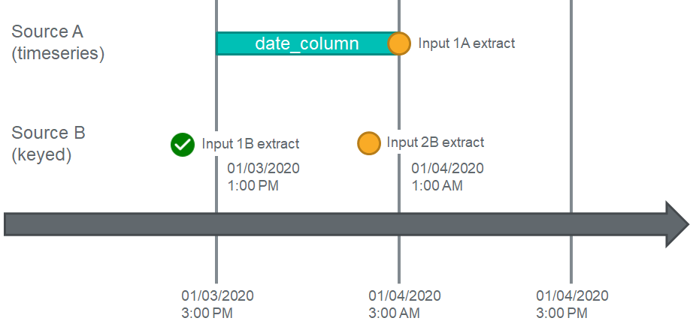Viewport: 690px width, 330px height.
Task: Click the date_column text inside the bar
Action: (x=307, y=44)
